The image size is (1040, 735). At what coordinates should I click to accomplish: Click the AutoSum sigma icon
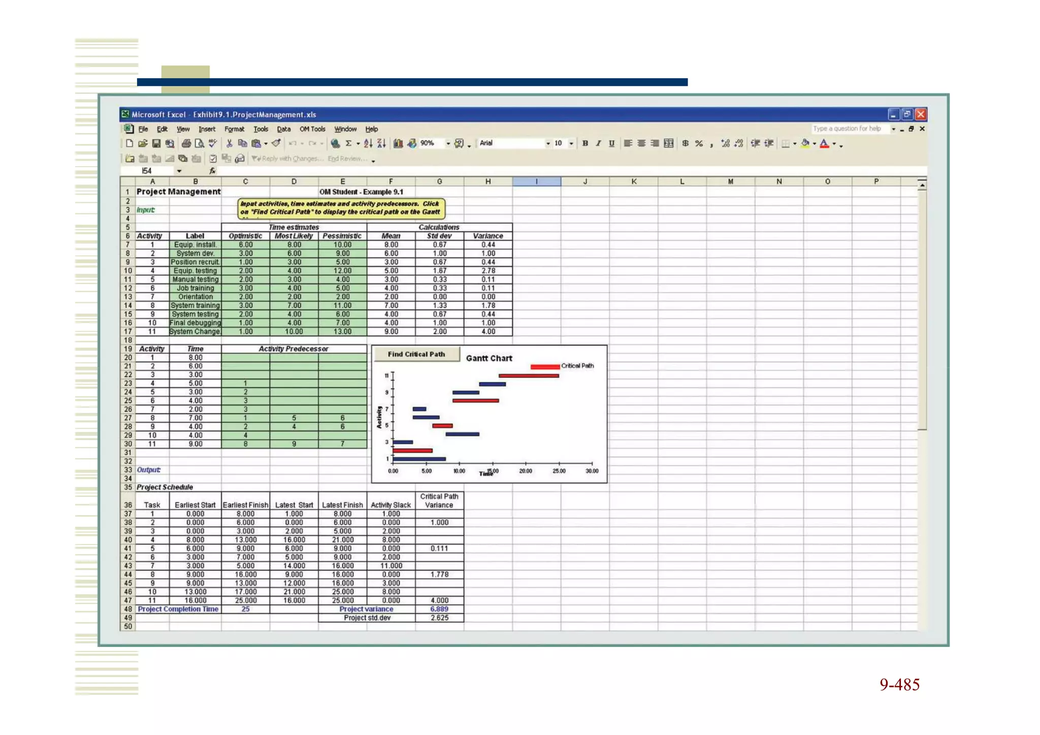(348, 144)
